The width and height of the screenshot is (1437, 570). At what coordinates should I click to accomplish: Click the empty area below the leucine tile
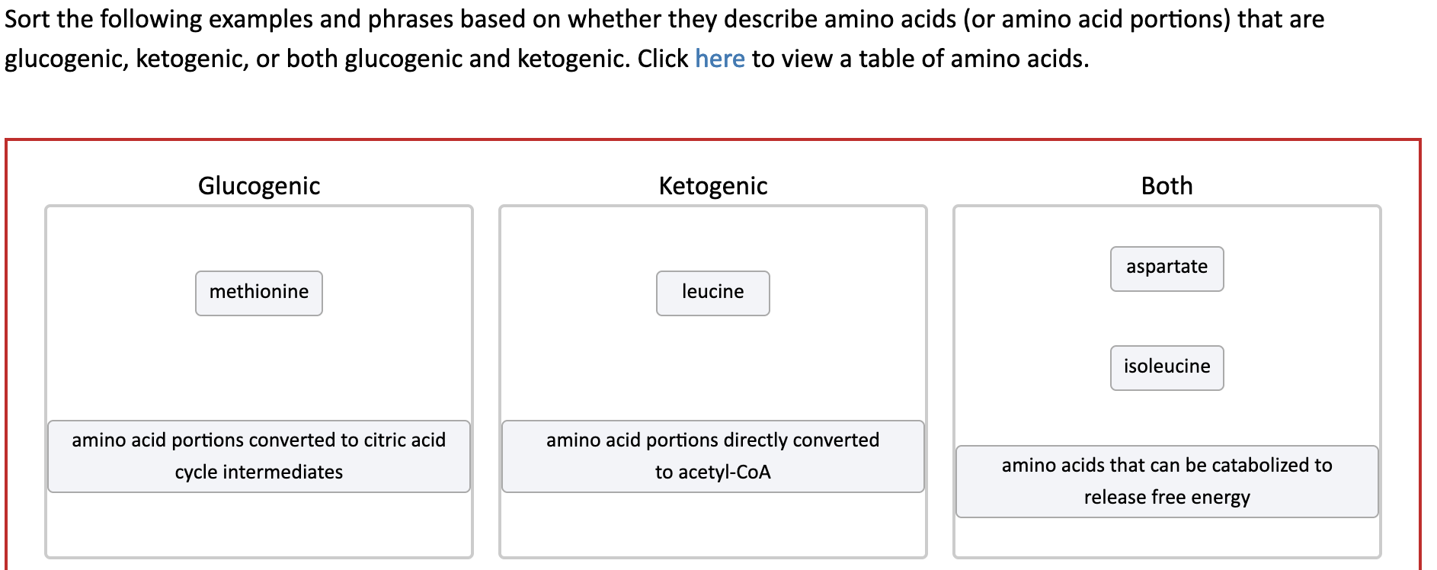tap(712, 358)
